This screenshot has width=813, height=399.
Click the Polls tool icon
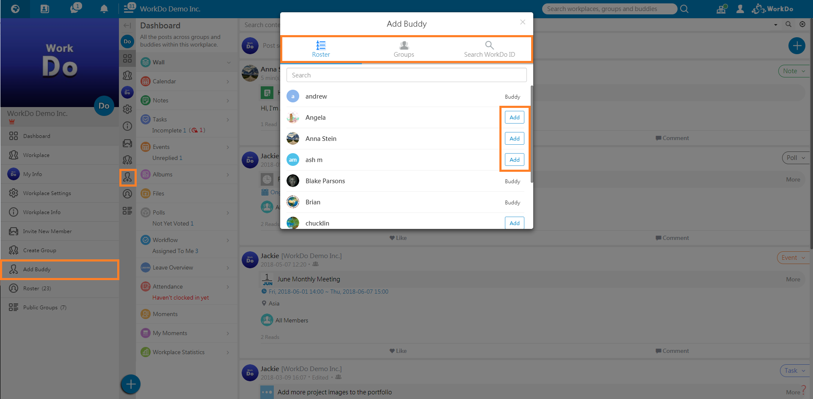[x=145, y=212]
